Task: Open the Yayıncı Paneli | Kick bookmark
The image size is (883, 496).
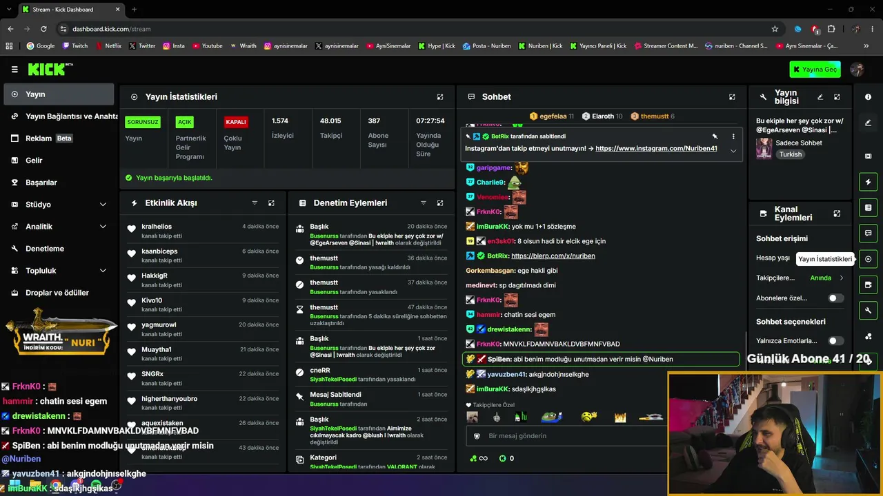Action: tap(598, 46)
